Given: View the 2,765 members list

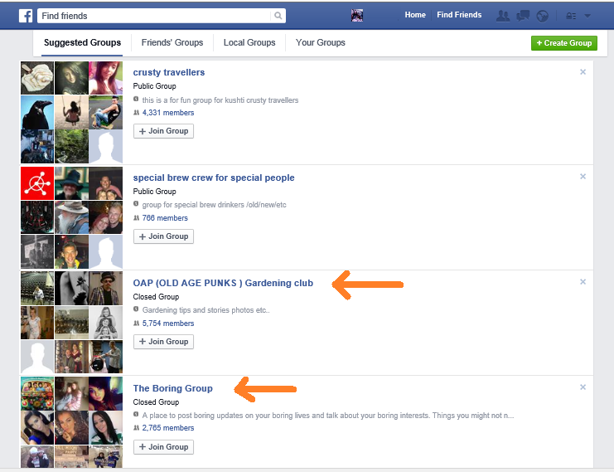Looking at the screenshot, I should 168,428.
